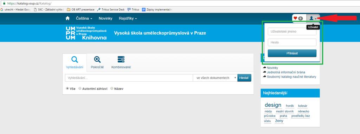This screenshot has height=134, width=360.
Task: Click the 'německo' tag
Action: point(303,111)
